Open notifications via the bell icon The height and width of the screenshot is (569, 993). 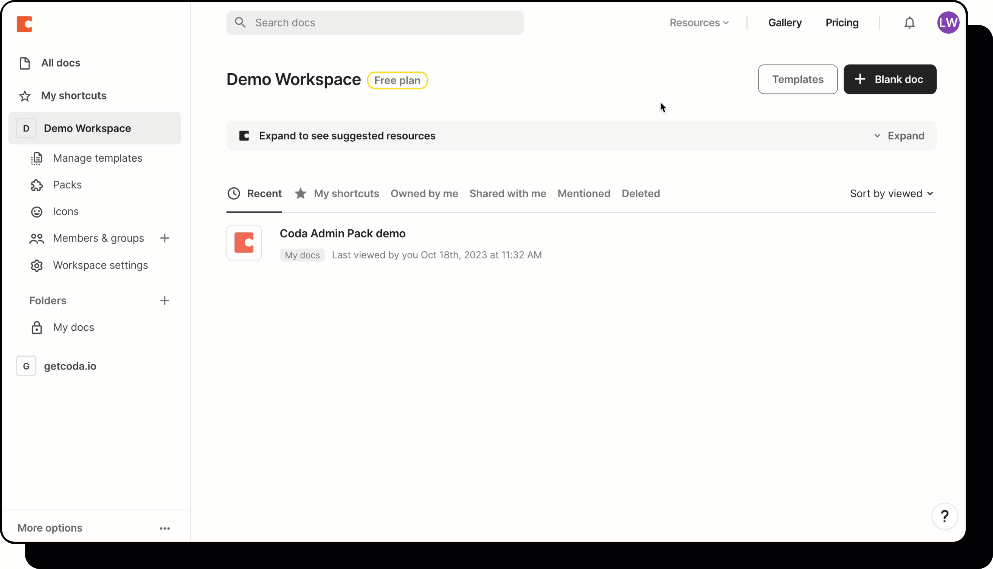coord(909,22)
